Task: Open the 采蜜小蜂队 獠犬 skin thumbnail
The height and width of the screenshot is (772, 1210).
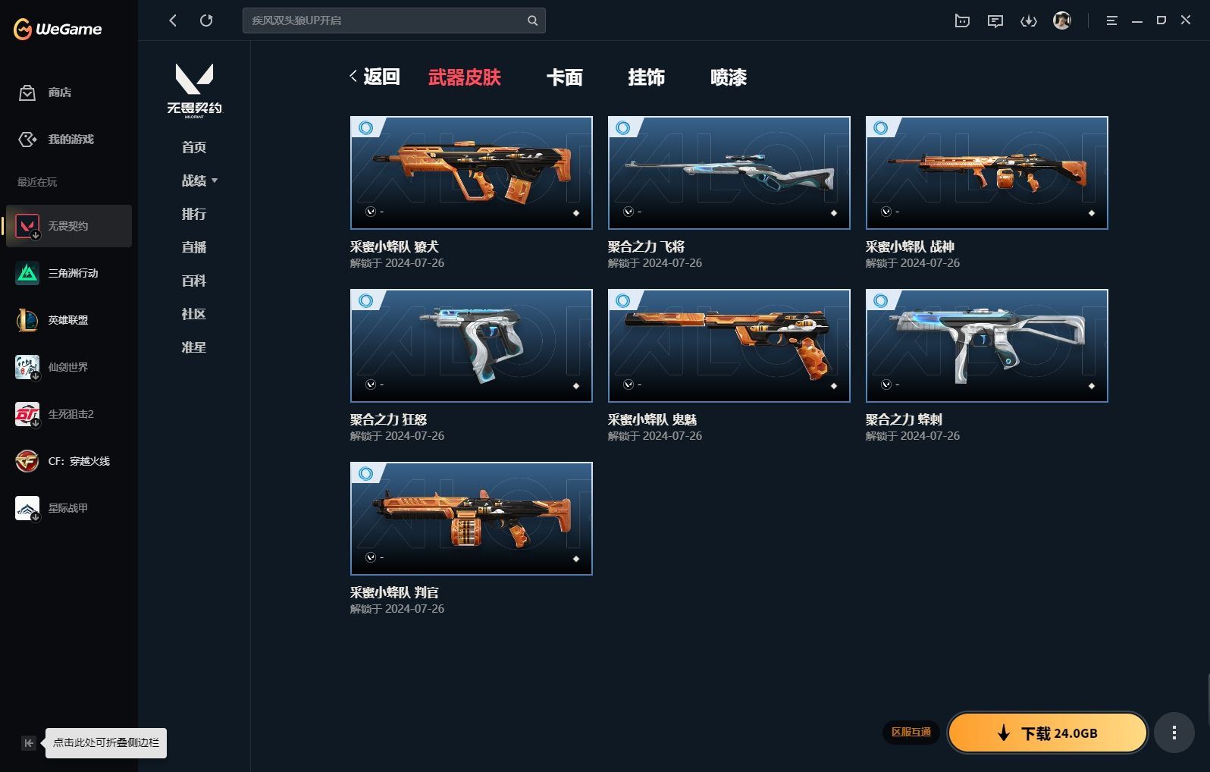Action: (472, 173)
